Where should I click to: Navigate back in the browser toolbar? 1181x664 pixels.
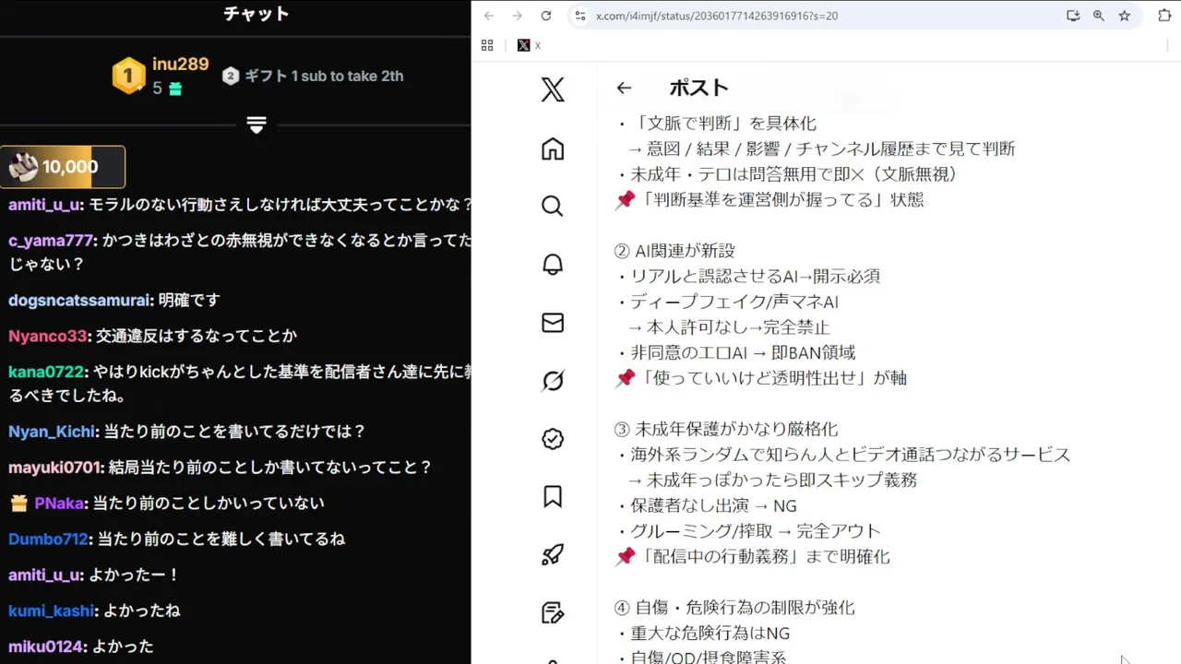[x=489, y=16]
